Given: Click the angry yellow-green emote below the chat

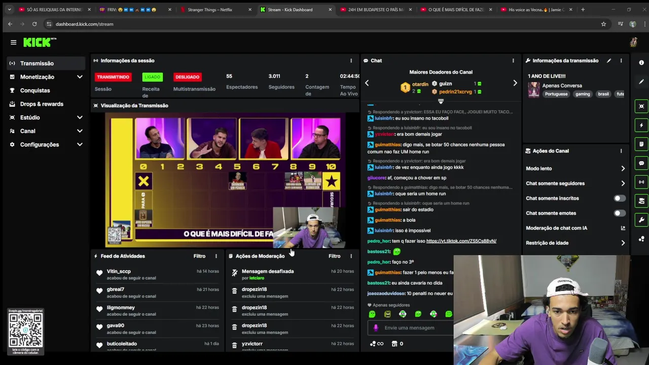Looking at the screenshot, I should 387,314.
